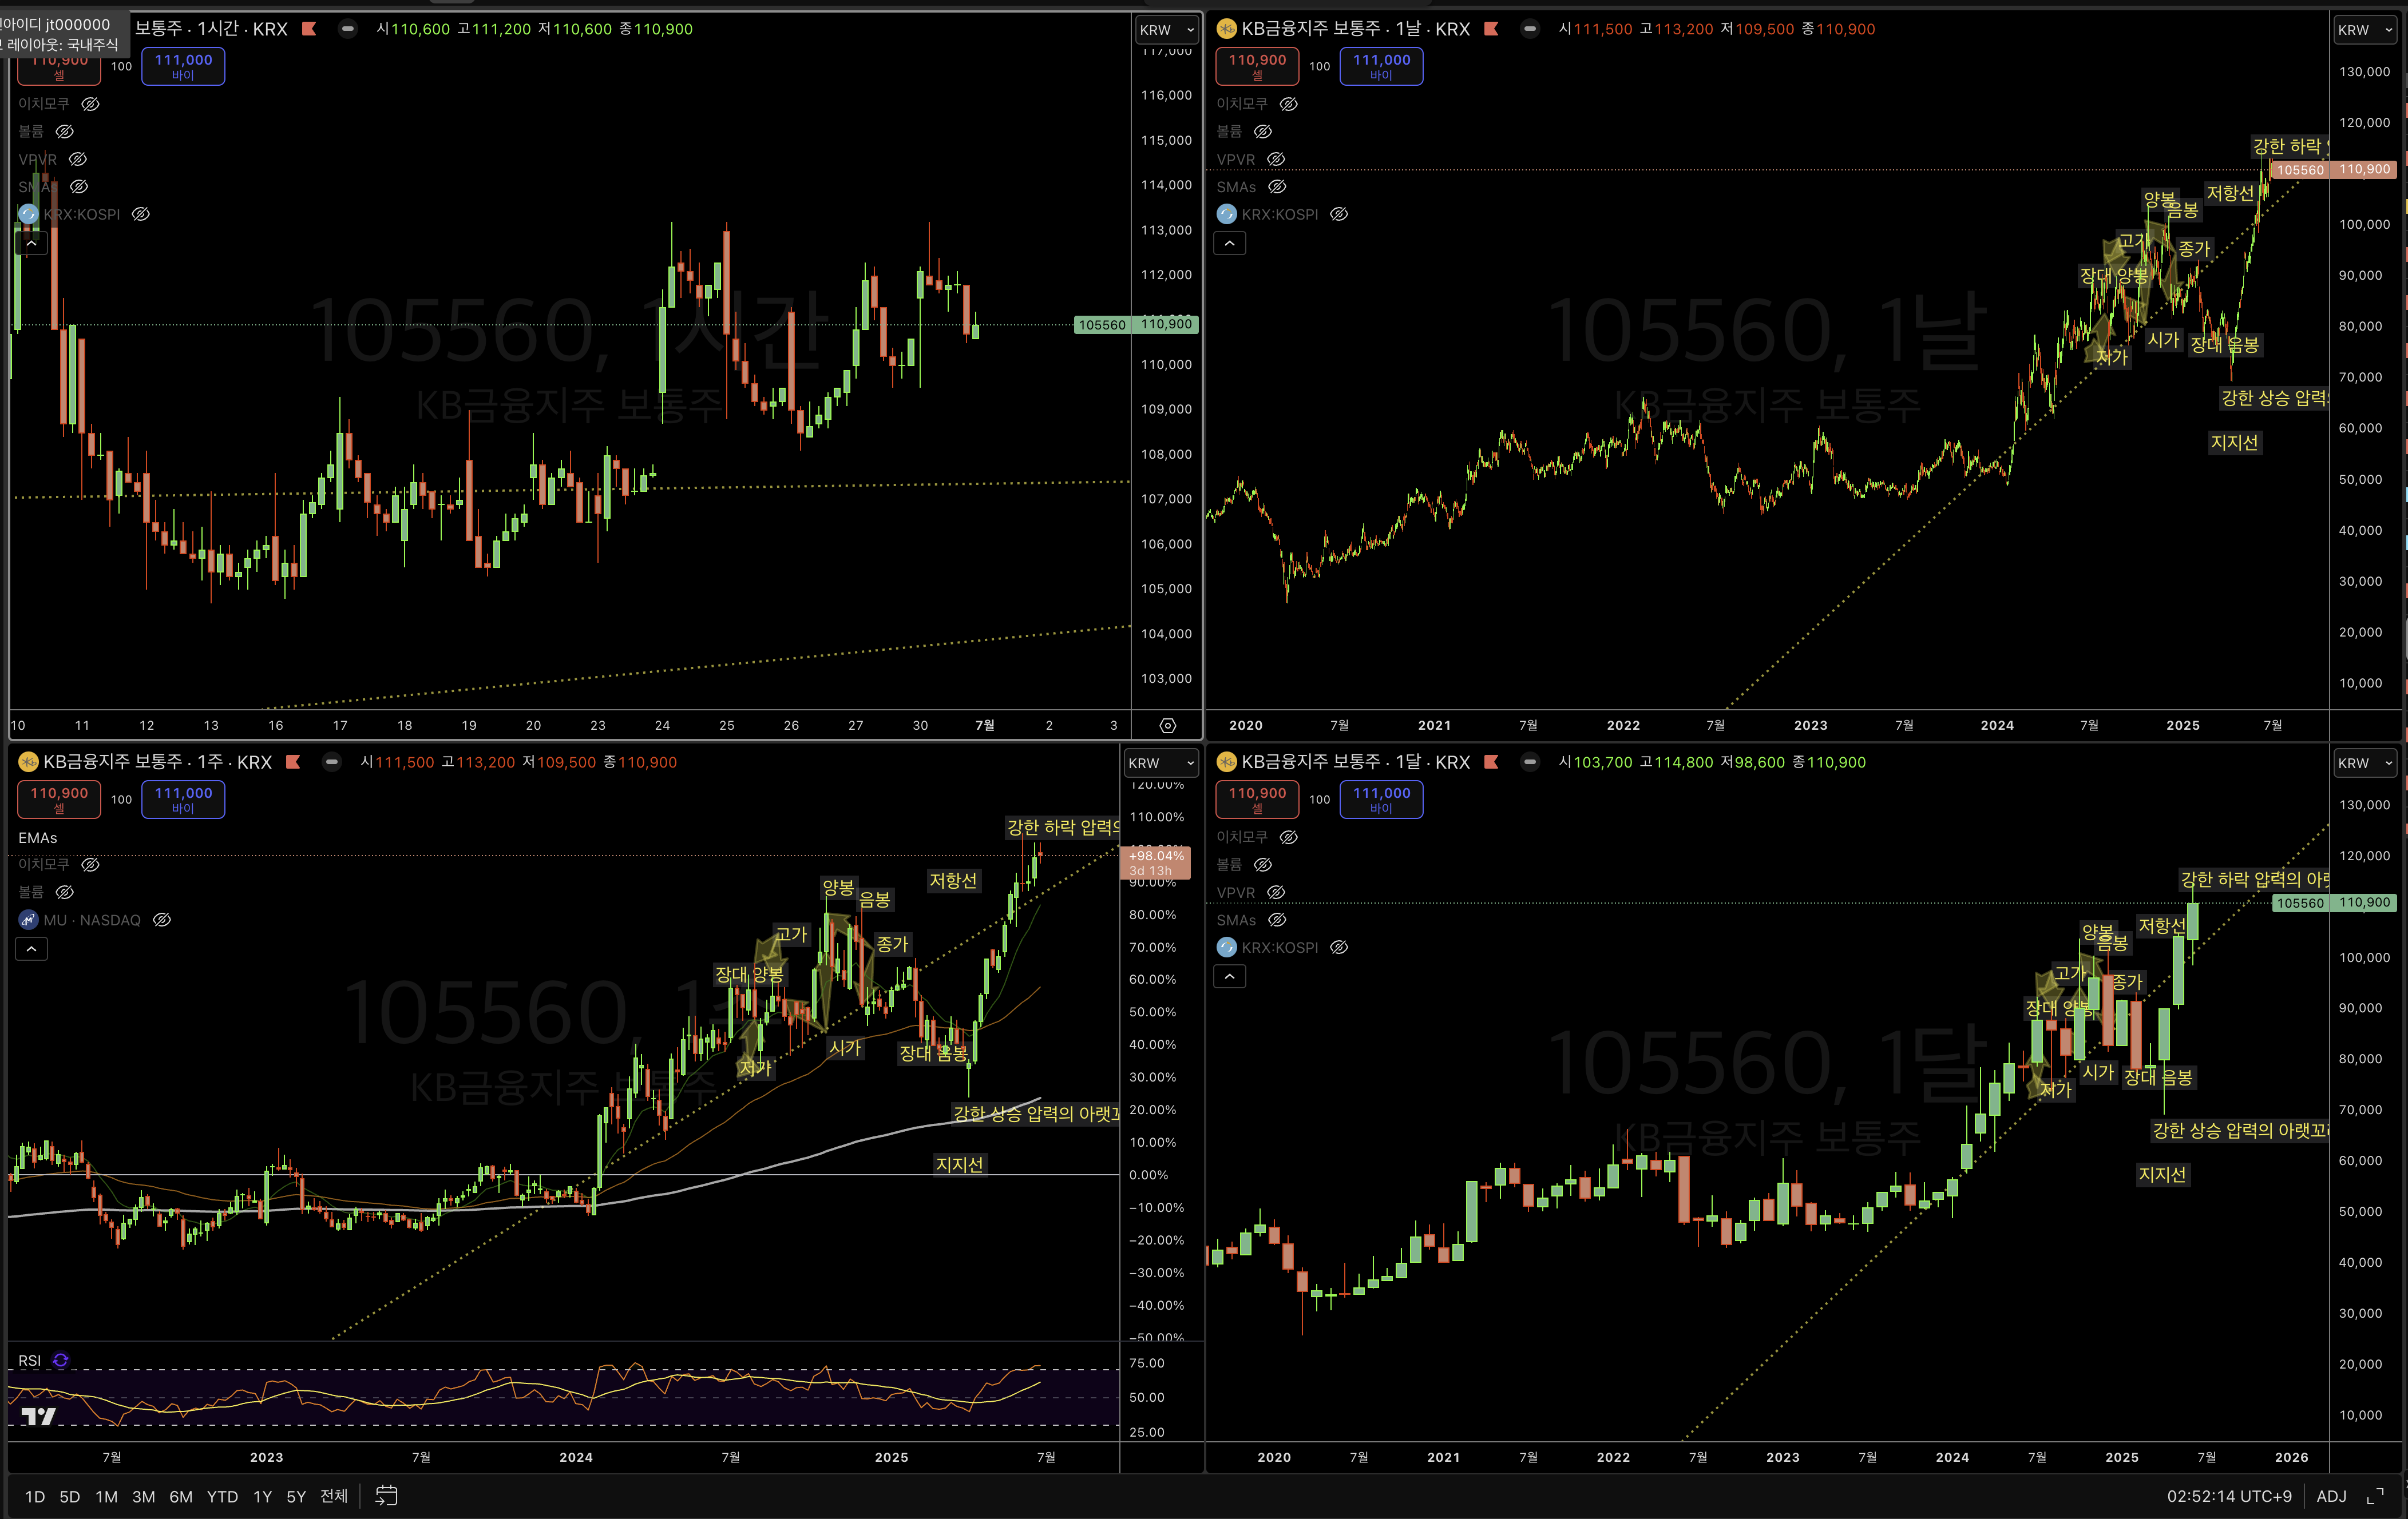Screen dimensions: 2408x1519
Task: Click the KB symbol logo on the weekly chart
Action: 28,761
